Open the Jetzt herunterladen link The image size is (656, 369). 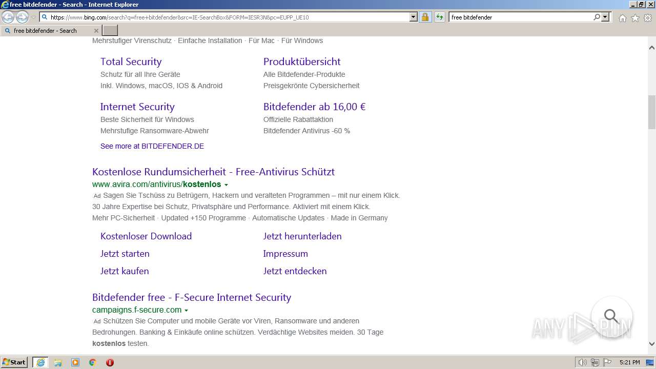[x=302, y=236]
